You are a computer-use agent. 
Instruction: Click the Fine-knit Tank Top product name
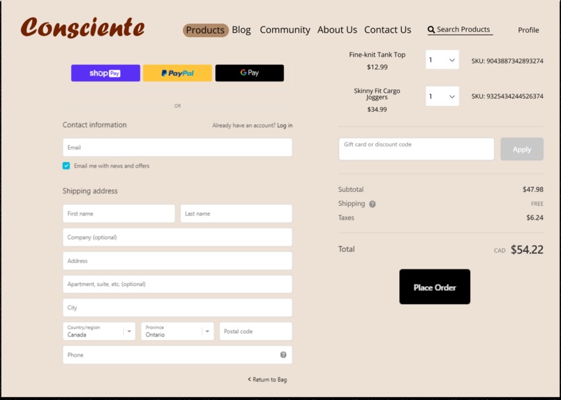[377, 54]
